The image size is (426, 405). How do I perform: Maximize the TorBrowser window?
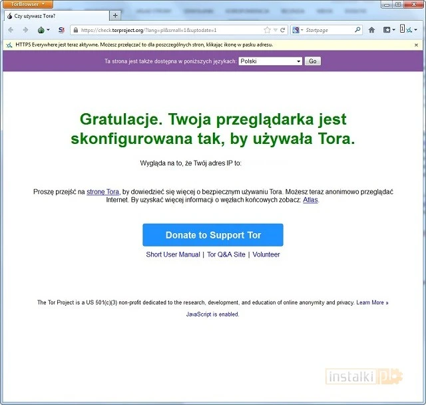(398, 5)
